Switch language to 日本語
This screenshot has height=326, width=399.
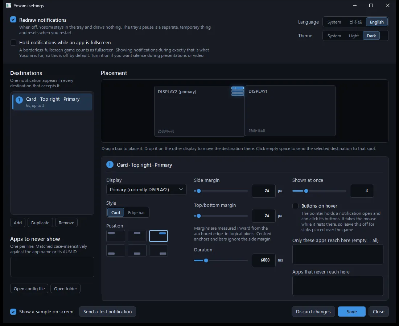[355, 22]
